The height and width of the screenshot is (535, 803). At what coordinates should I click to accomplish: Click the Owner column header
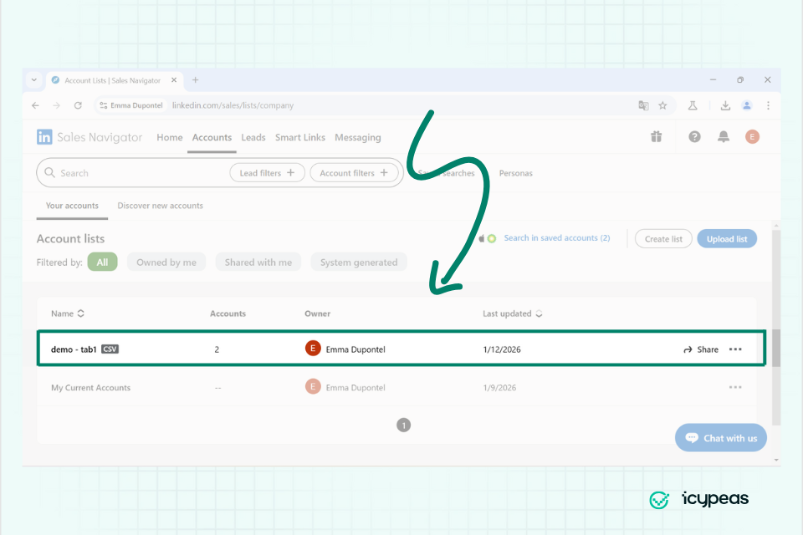pyautogui.click(x=318, y=313)
